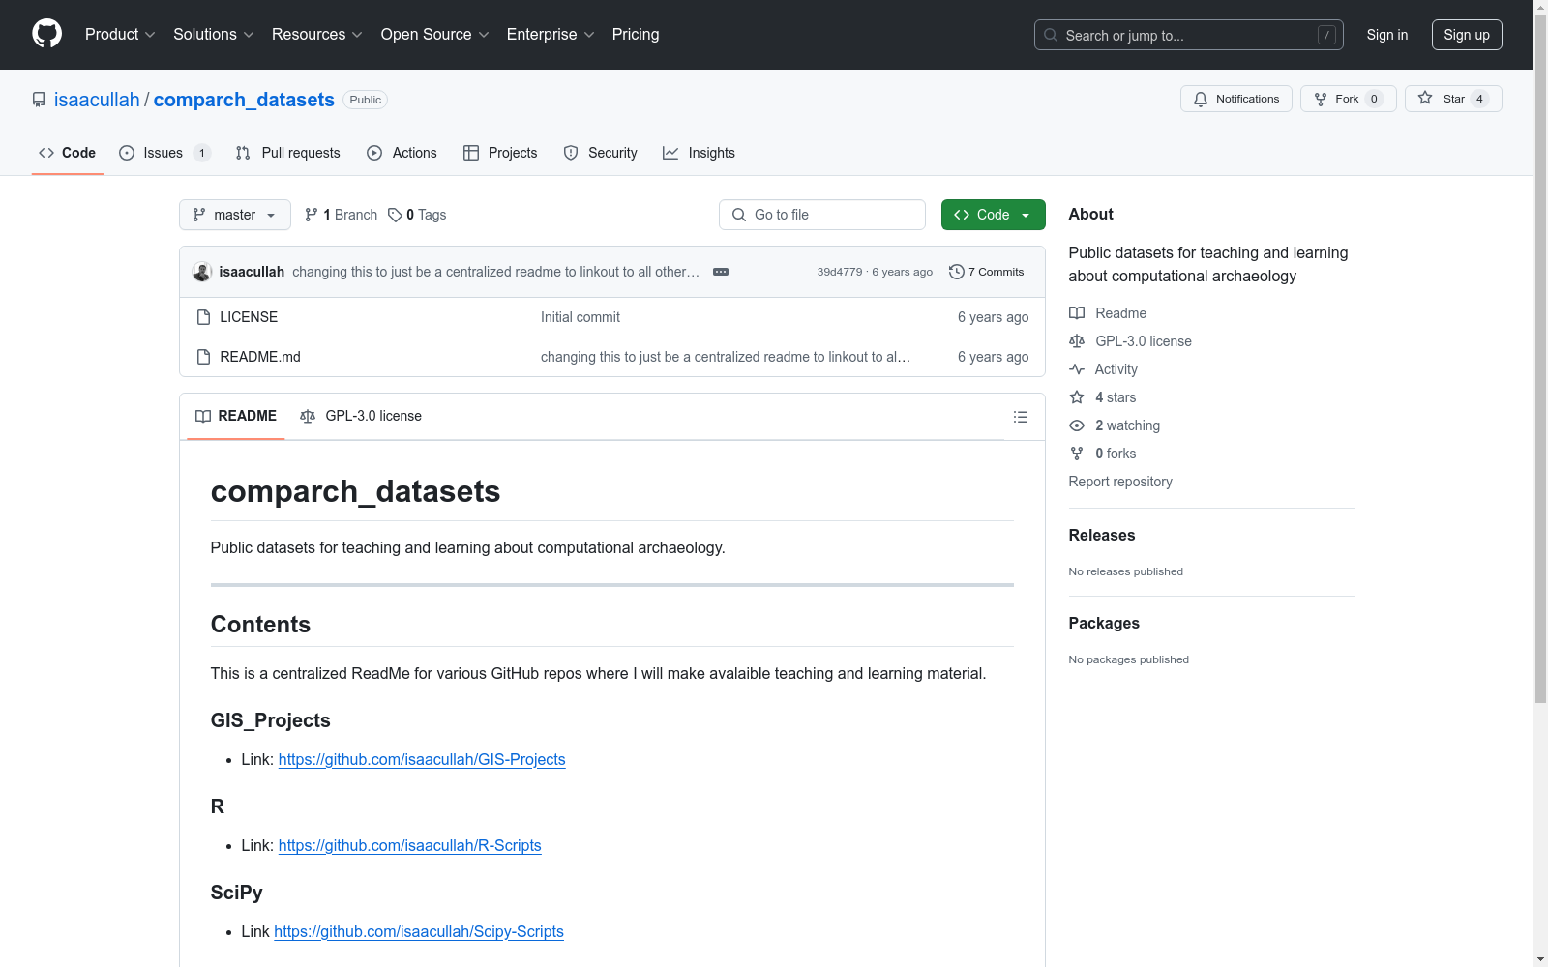Expand the Open Source menu
The image size is (1548, 967).
click(x=435, y=34)
